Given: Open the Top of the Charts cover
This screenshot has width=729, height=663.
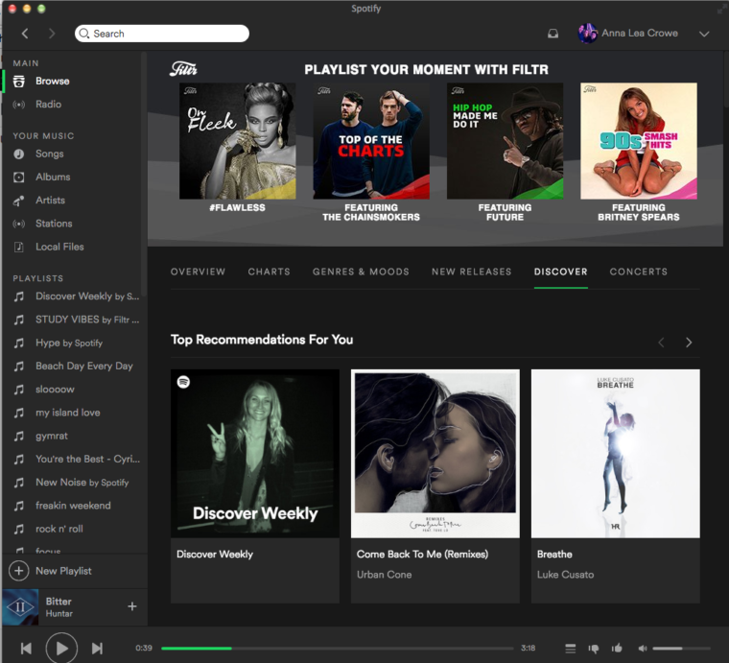Looking at the screenshot, I should [371, 141].
